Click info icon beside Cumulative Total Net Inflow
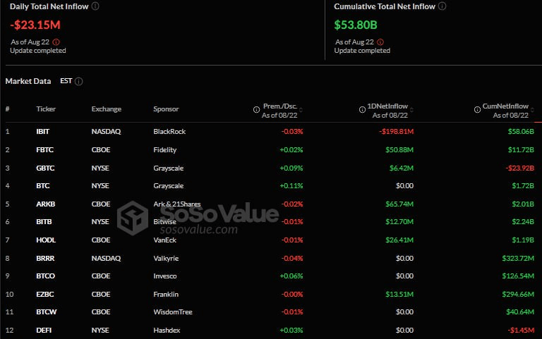The width and height of the screenshot is (542, 339). point(442,6)
